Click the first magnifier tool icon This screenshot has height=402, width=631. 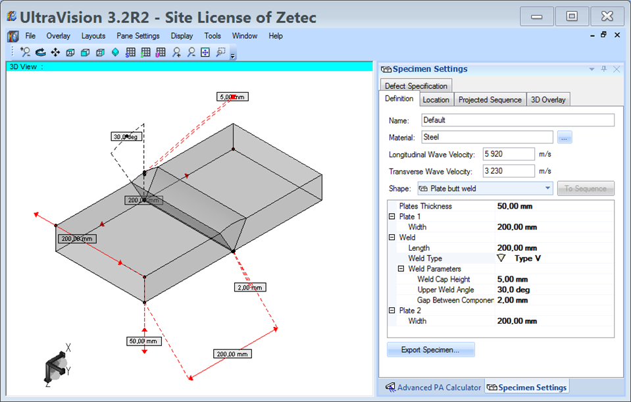coord(25,52)
